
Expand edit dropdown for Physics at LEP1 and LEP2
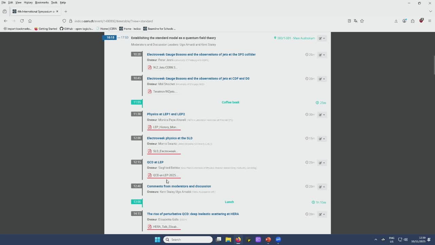tap(321, 115)
